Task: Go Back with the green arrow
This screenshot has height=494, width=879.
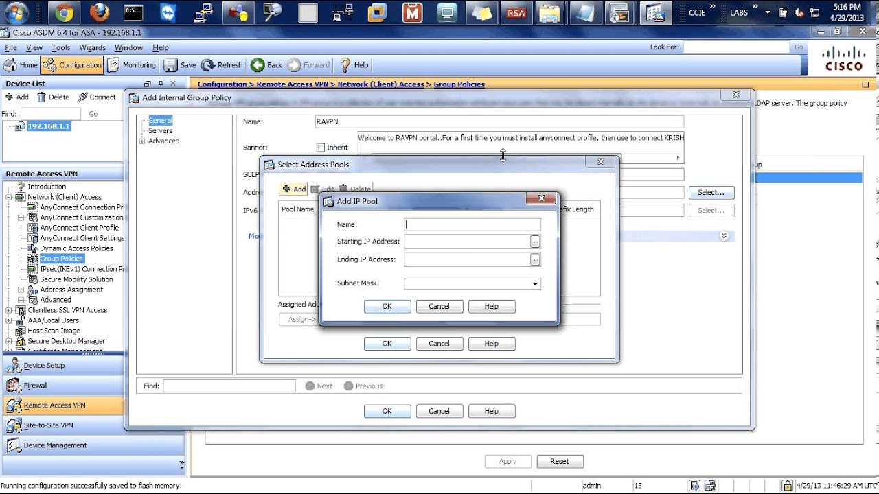Action: pos(267,65)
